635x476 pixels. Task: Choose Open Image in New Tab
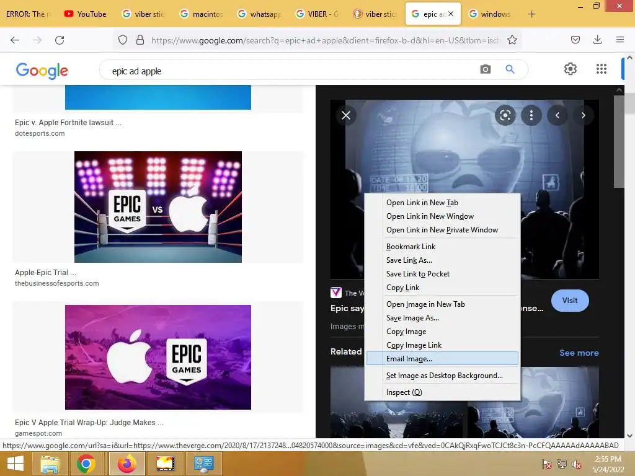442,304
